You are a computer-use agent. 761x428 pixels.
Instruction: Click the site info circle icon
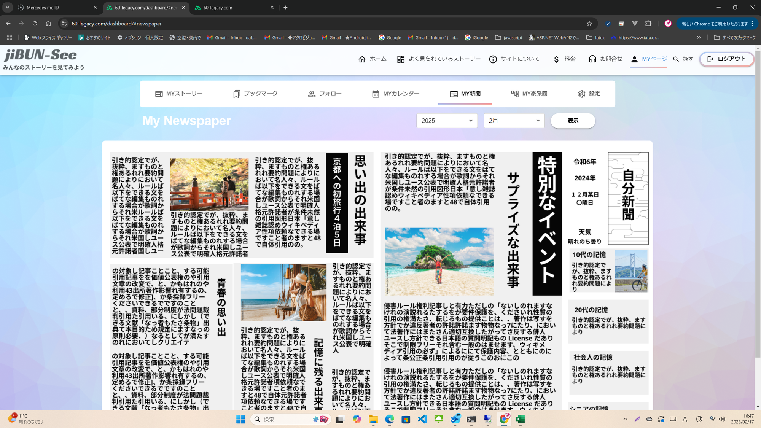(x=493, y=59)
